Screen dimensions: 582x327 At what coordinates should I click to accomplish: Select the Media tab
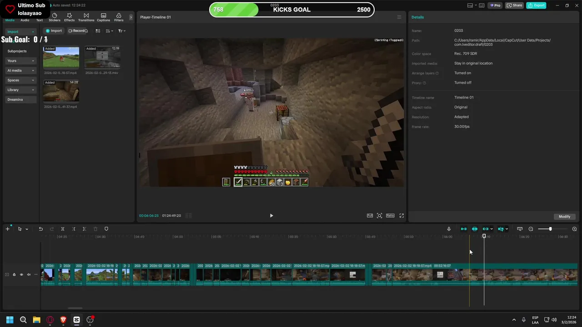tap(10, 20)
